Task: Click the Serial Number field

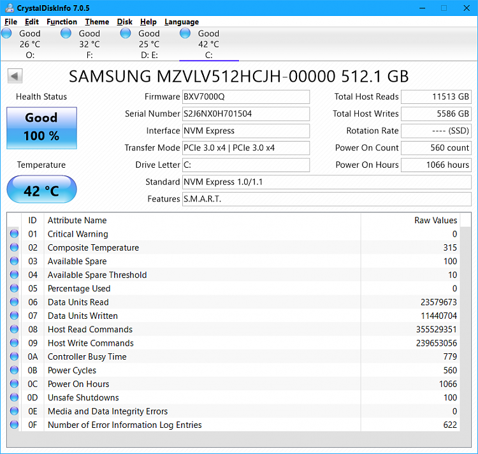Action: point(246,113)
